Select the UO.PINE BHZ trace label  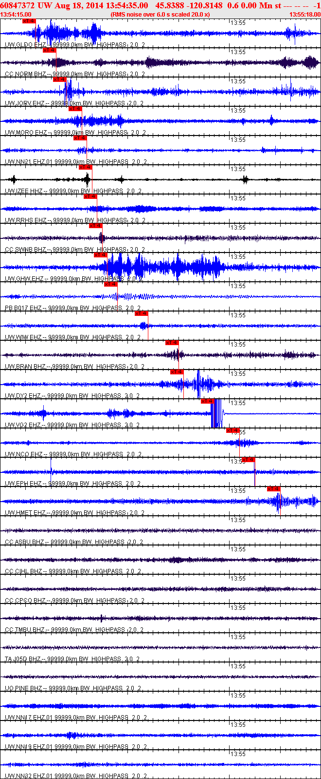(x=73, y=688)
